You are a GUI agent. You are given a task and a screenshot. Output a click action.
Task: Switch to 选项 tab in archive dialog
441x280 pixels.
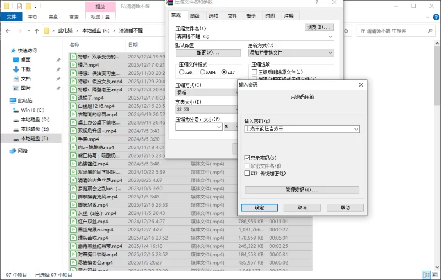(x=213, y=16)
